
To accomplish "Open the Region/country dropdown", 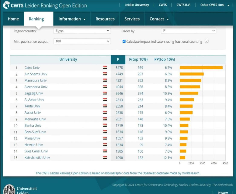I will [x=82, y=31].
